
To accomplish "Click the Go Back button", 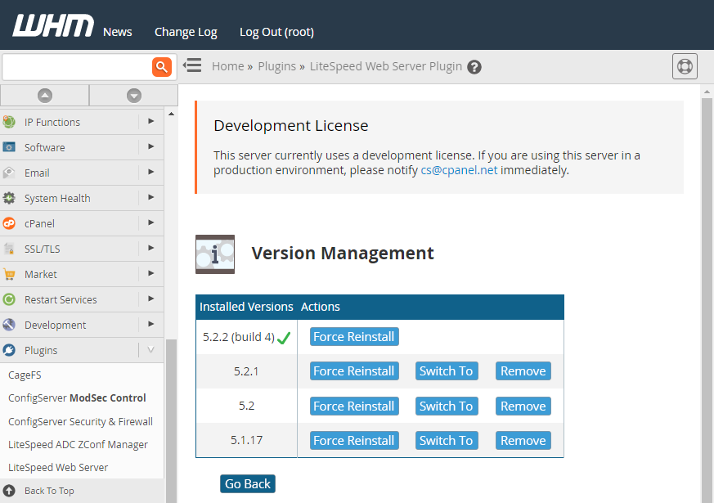I will [248, 484].
